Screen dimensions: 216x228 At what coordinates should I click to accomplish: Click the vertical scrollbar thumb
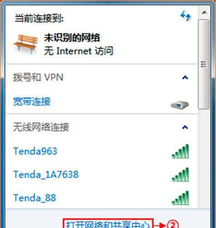(204, 64)
